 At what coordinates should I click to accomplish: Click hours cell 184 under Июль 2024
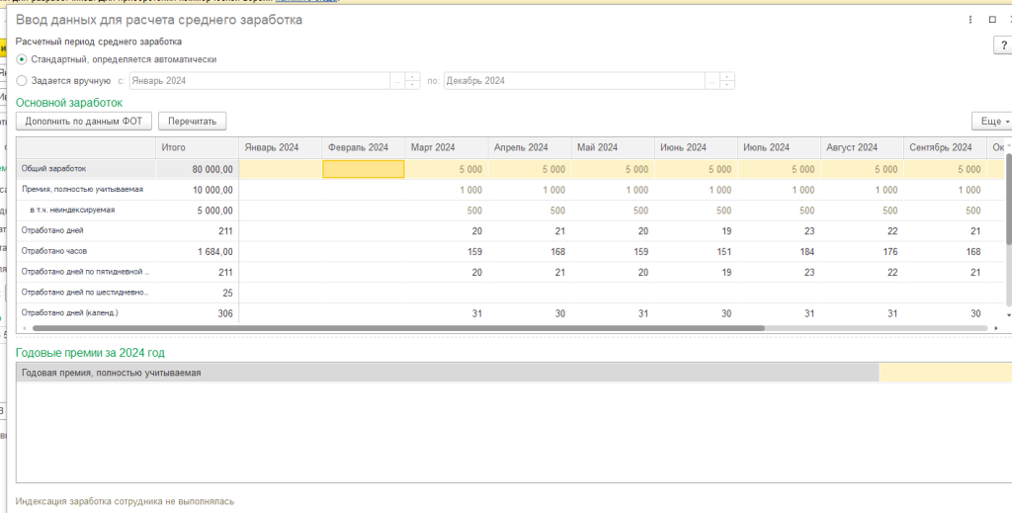pos(779,252)
